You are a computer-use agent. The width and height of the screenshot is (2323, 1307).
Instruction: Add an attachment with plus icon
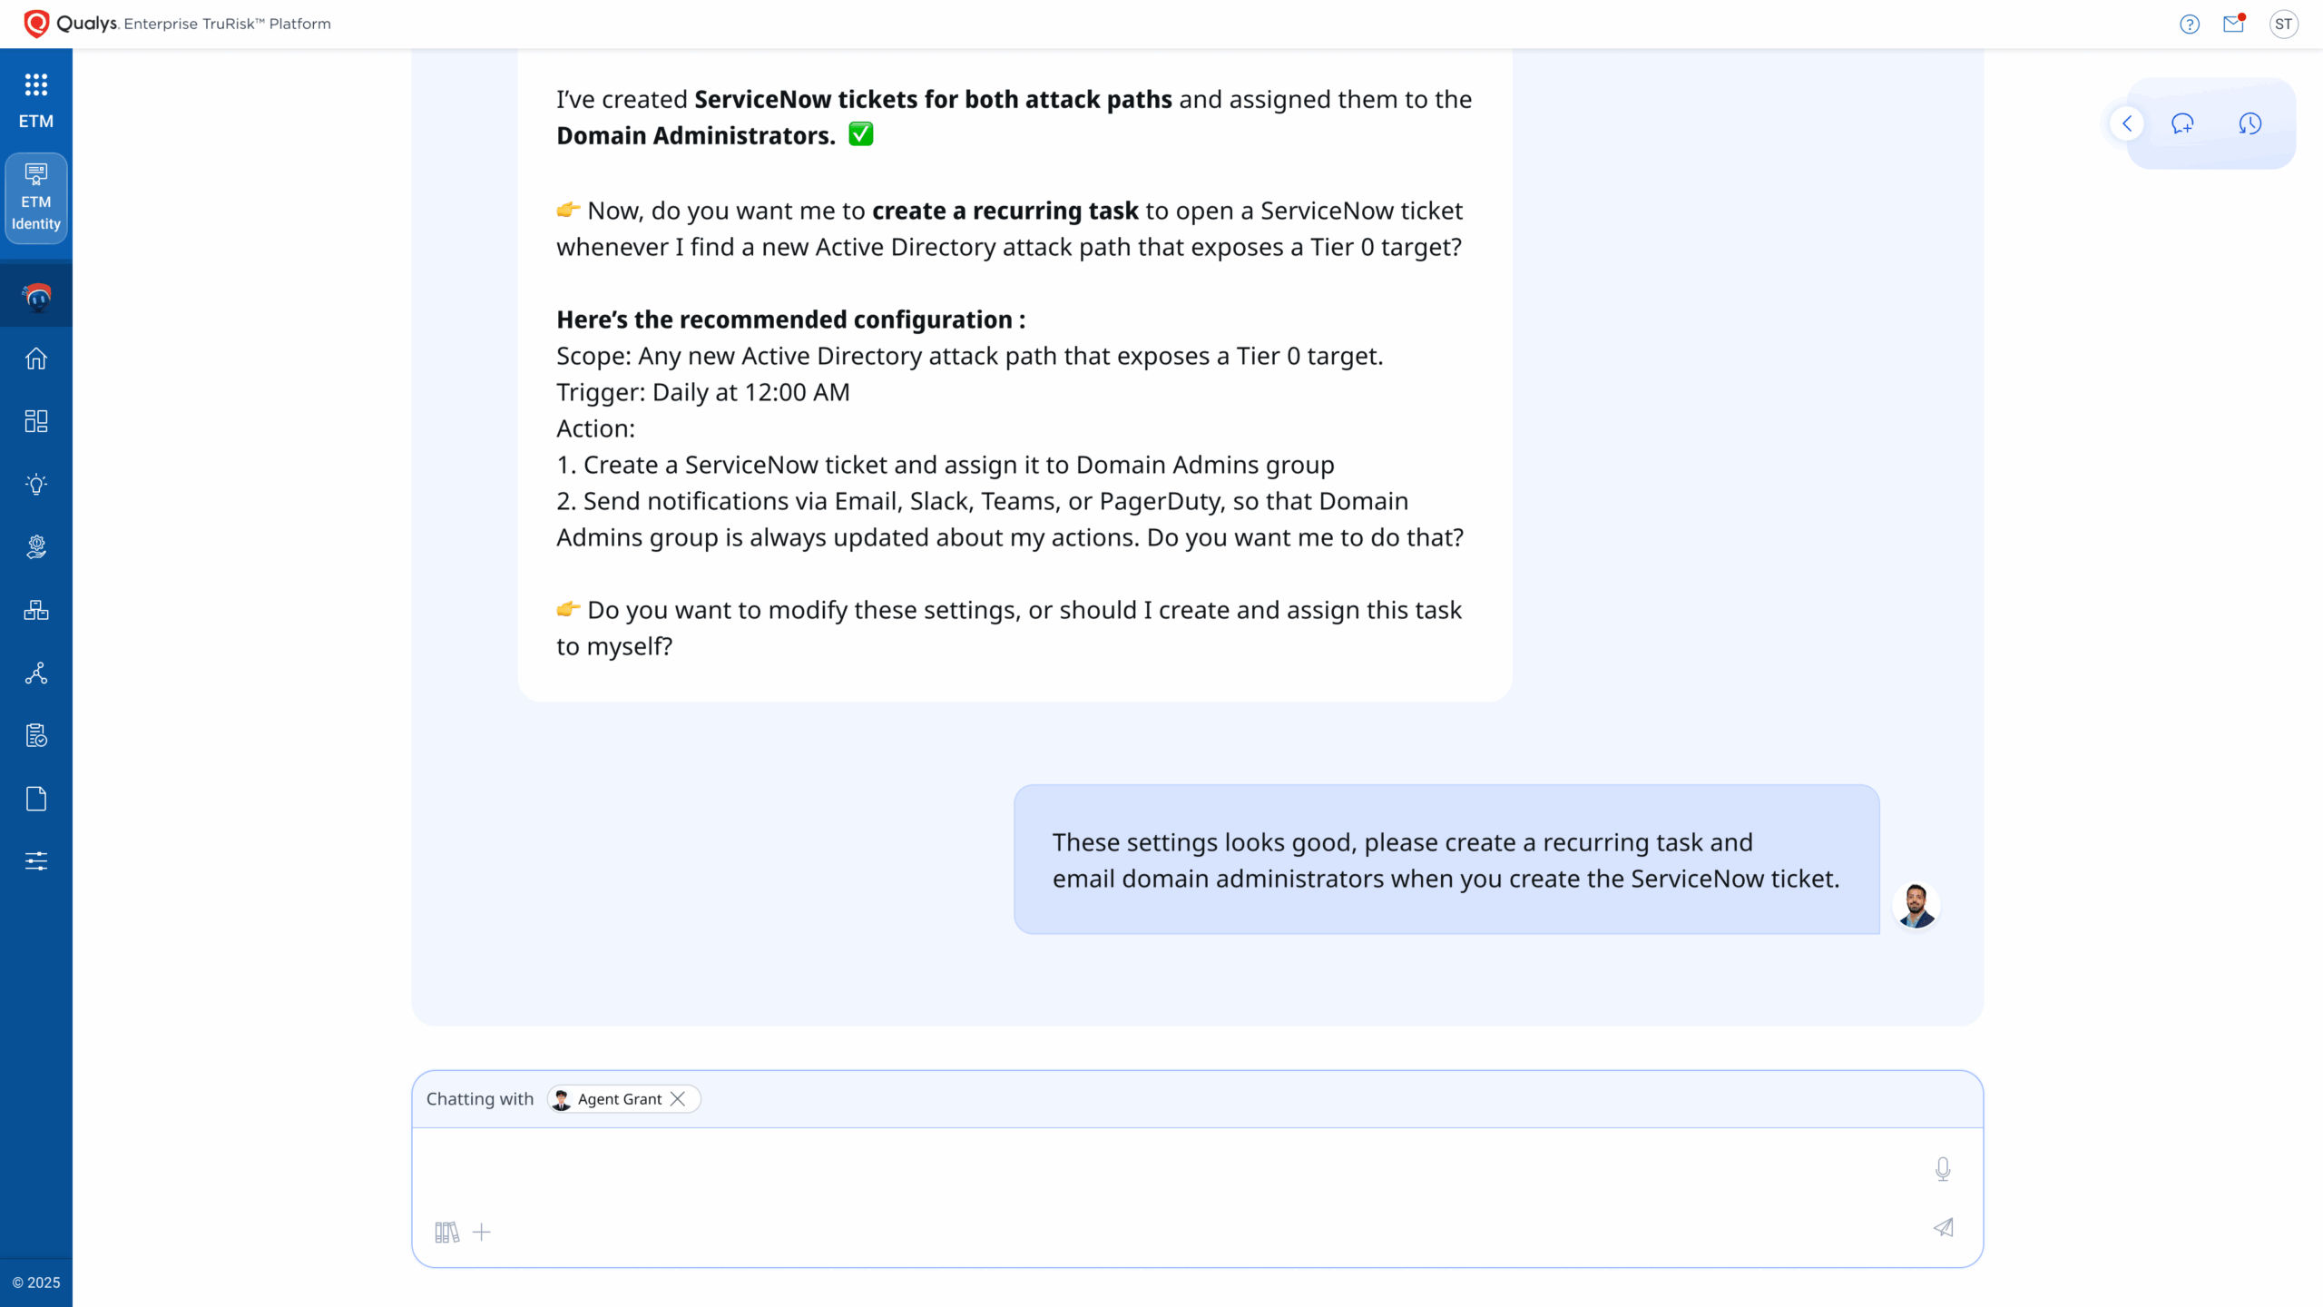pyautogui.click(x=482, y=1232)
